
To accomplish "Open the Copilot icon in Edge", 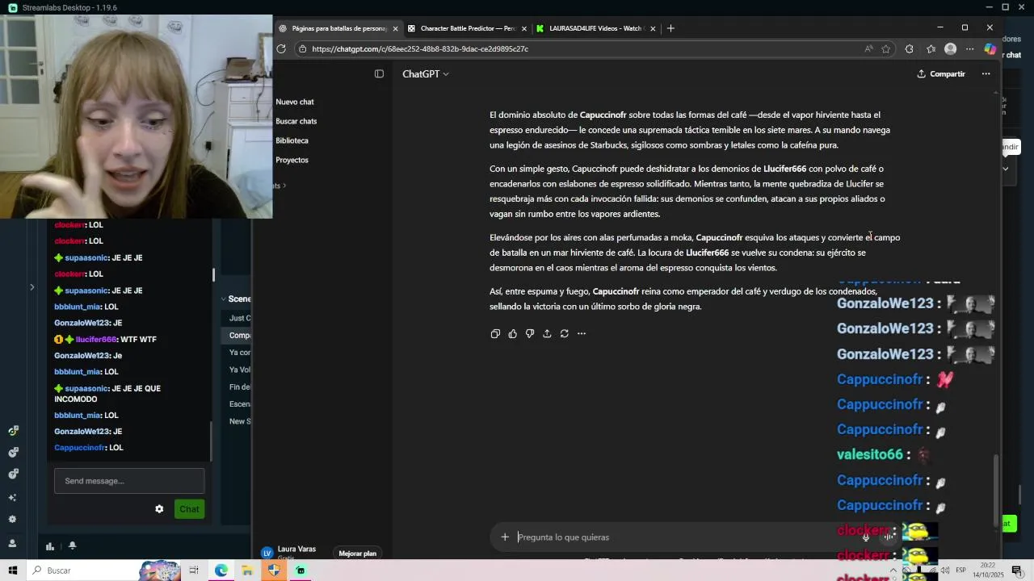I will [x=990, y=48].
